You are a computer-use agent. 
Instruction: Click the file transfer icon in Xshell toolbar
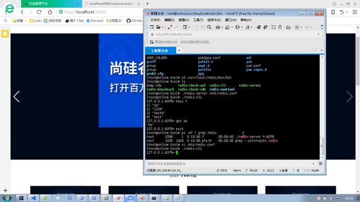[x=227, y=27]
